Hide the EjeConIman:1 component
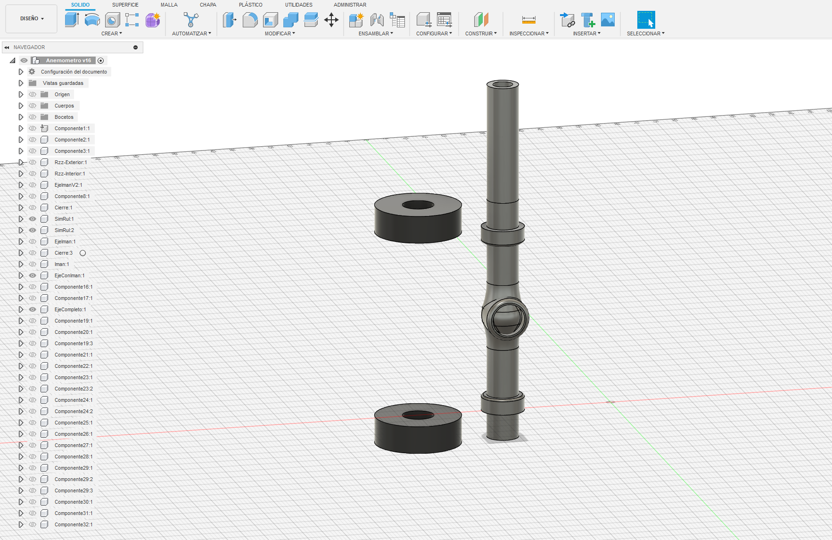This screenshot has width=832, height=540. tap(33, 275)
